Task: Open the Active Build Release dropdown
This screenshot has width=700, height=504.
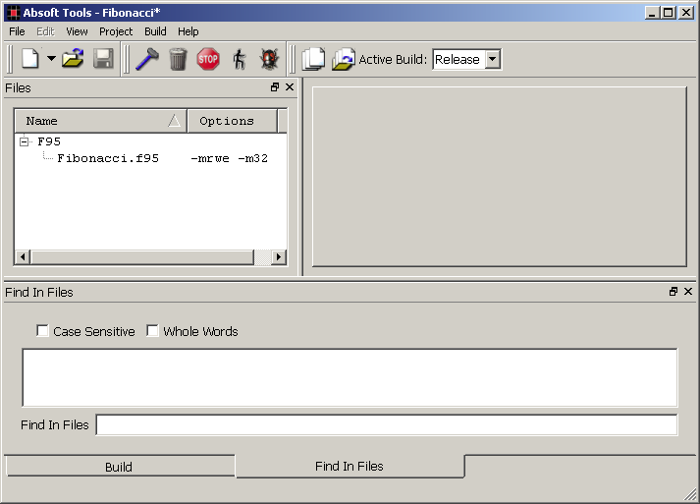Action: point(493,59)
